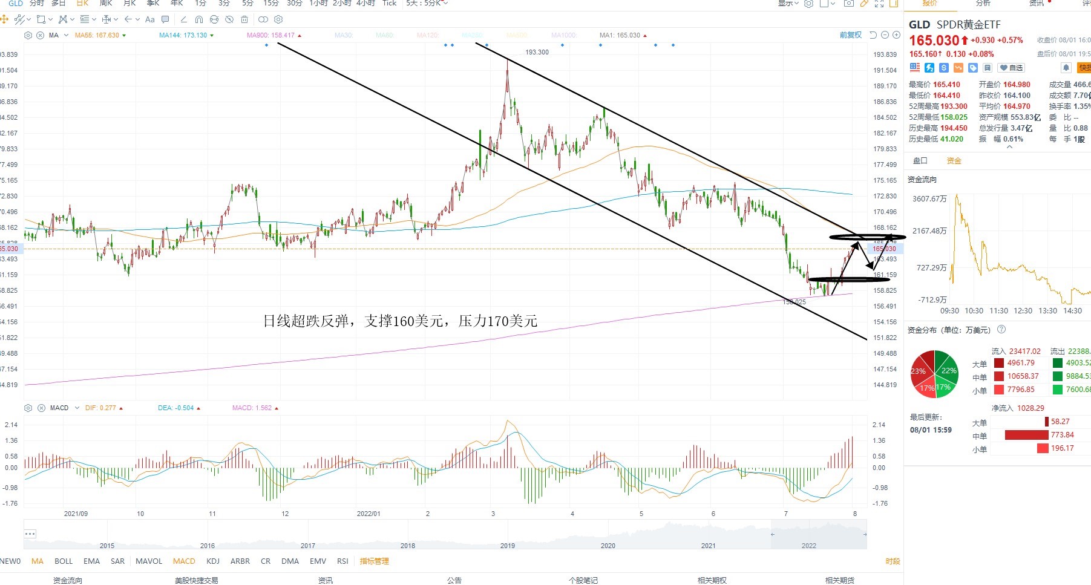
Task: Click the fullscreen expand icon
Action: click(879, 3)
